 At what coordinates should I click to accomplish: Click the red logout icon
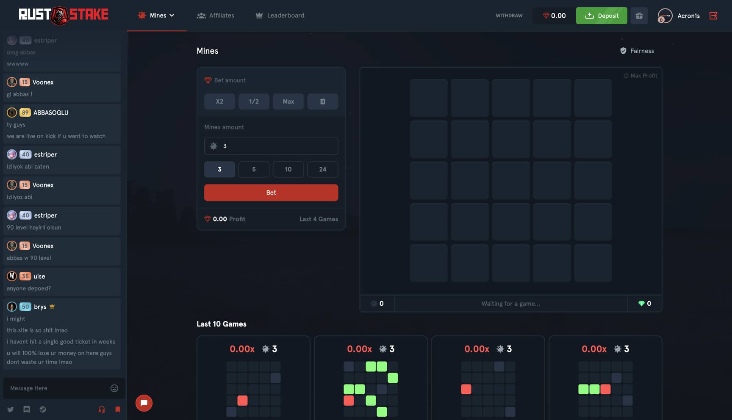[x=713, y=16]
